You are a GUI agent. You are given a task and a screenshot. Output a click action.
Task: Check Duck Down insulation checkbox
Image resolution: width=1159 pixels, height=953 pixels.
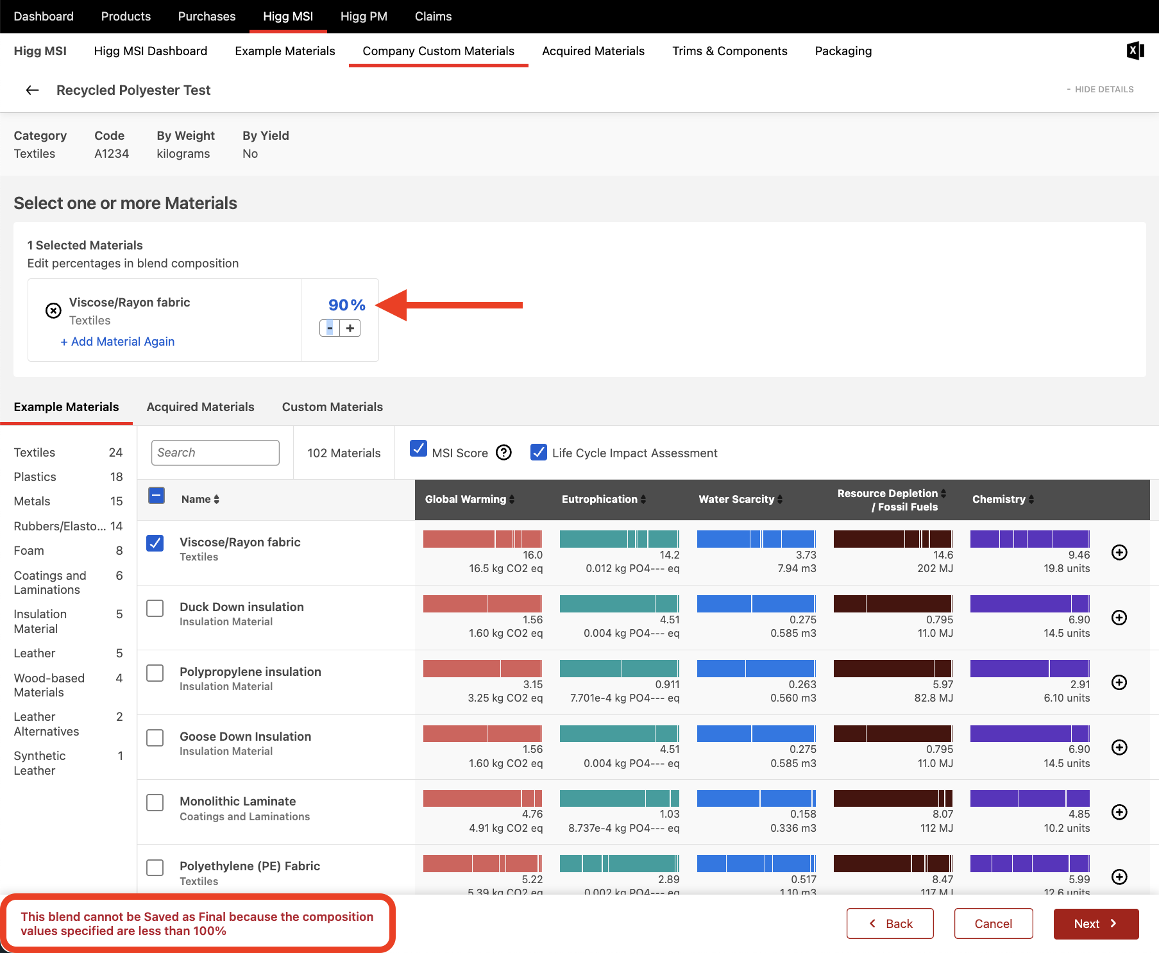(155, 608)
